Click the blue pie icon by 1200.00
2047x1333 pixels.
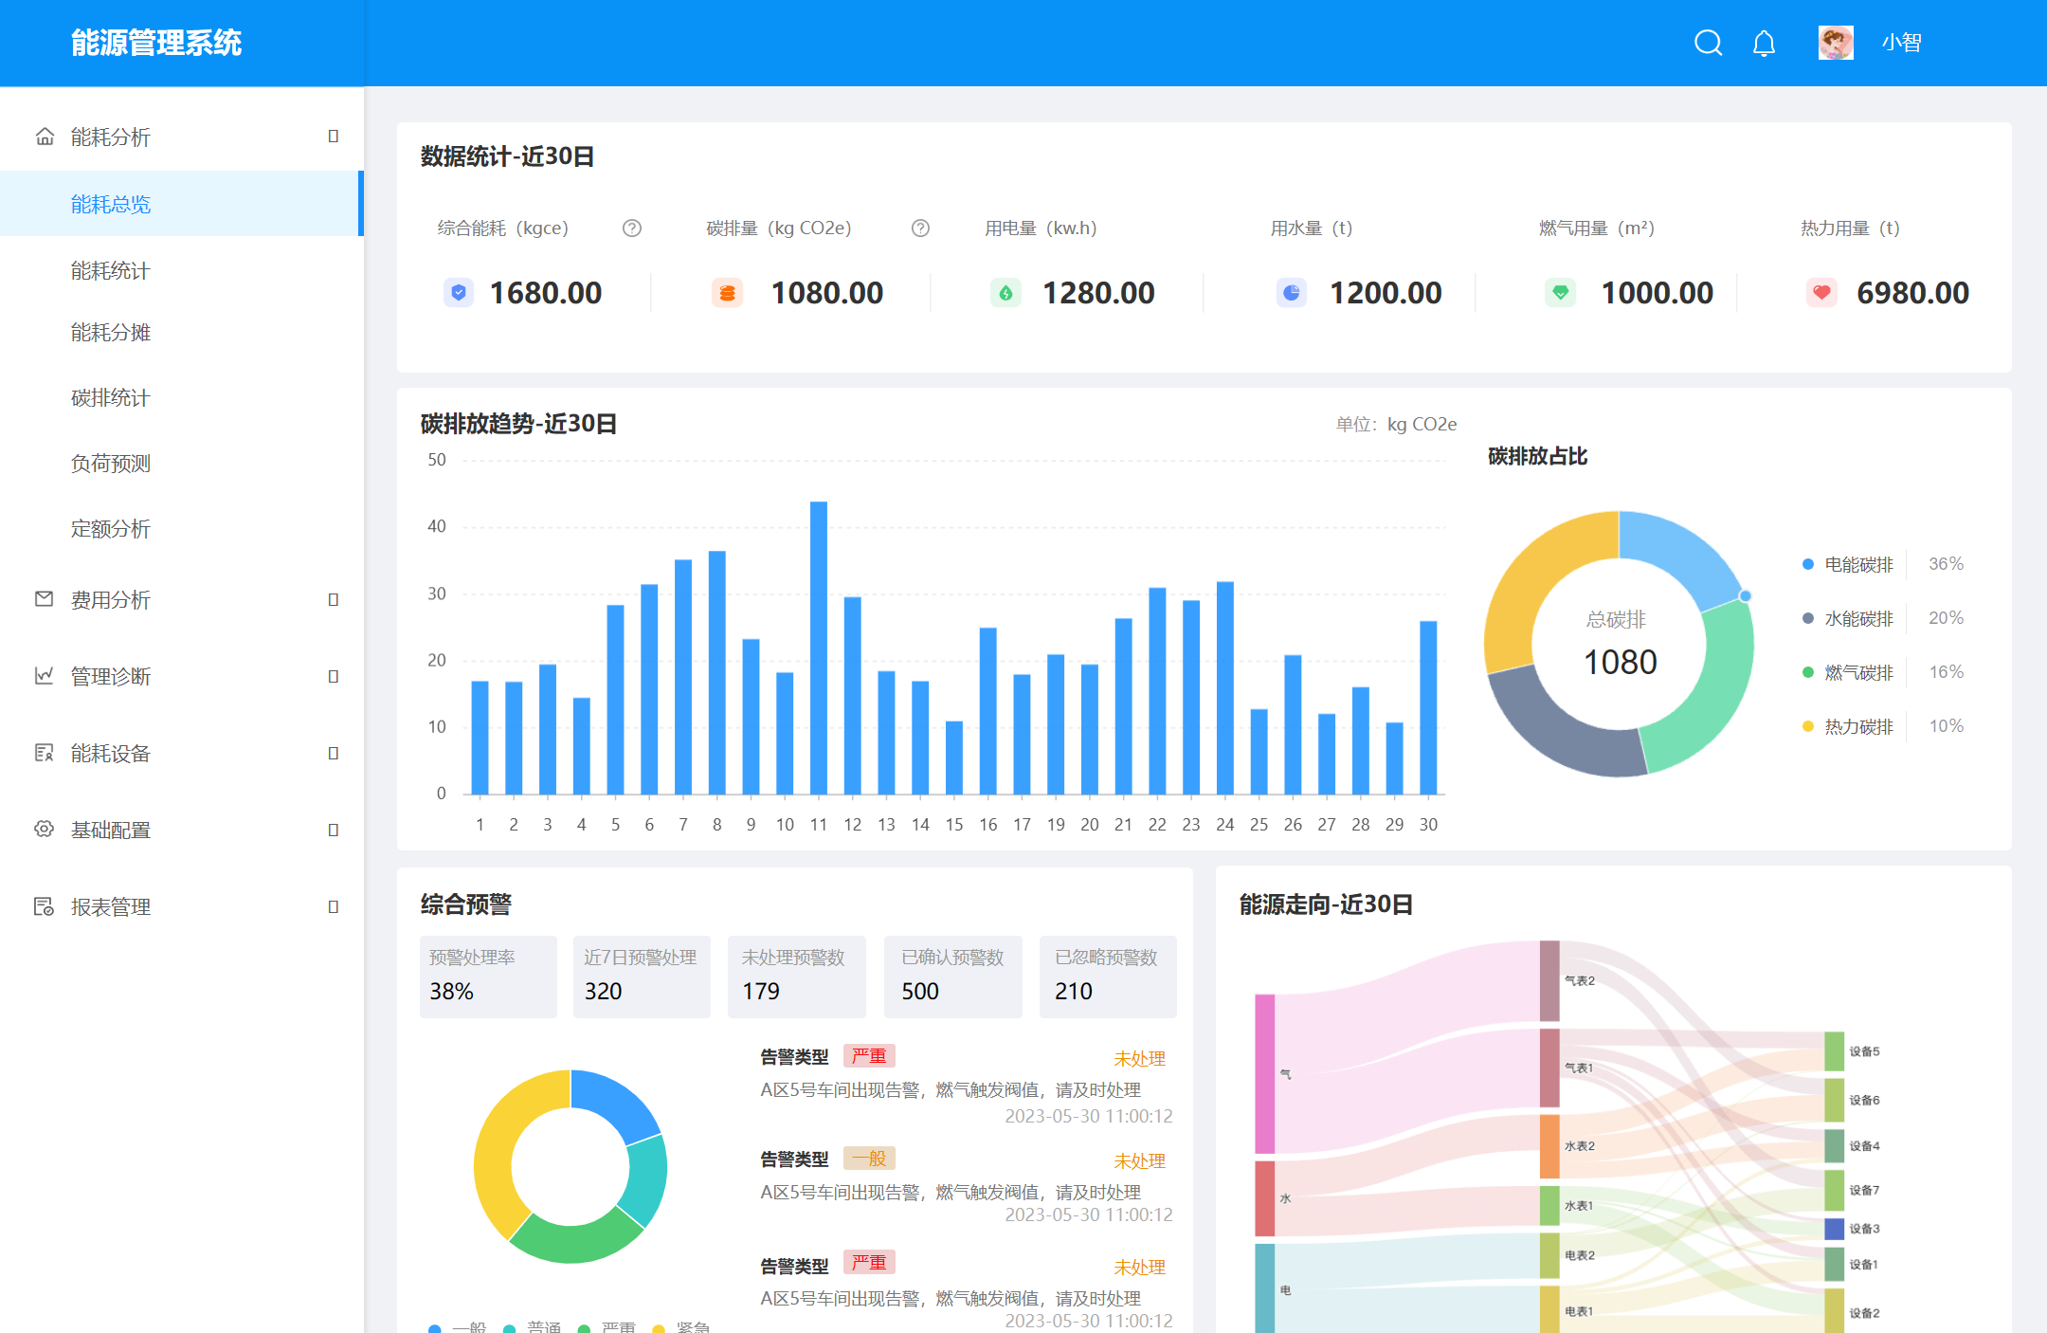point(1291,293)
